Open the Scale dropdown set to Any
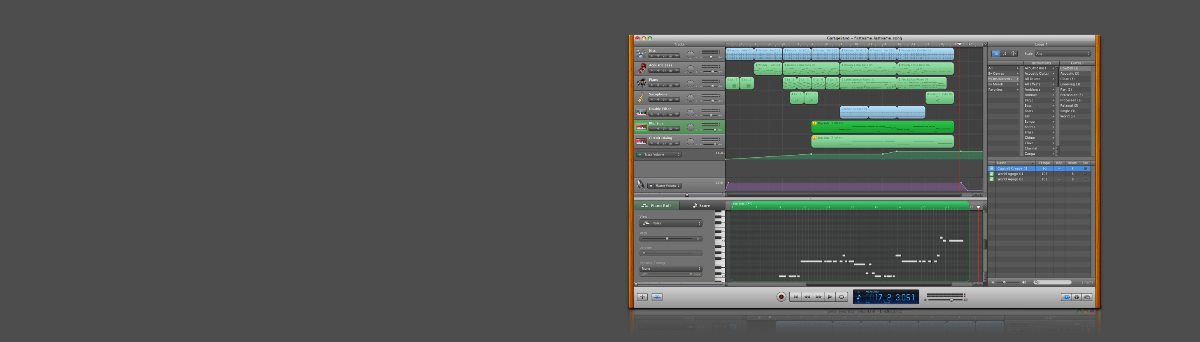The height and width of the screenshot is (342, 1200). 1062,54
